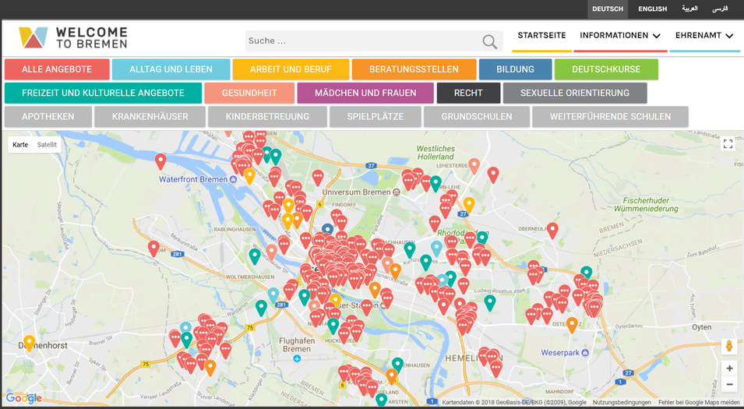
Task: Click the search magnifier icon
Action: 489,41
